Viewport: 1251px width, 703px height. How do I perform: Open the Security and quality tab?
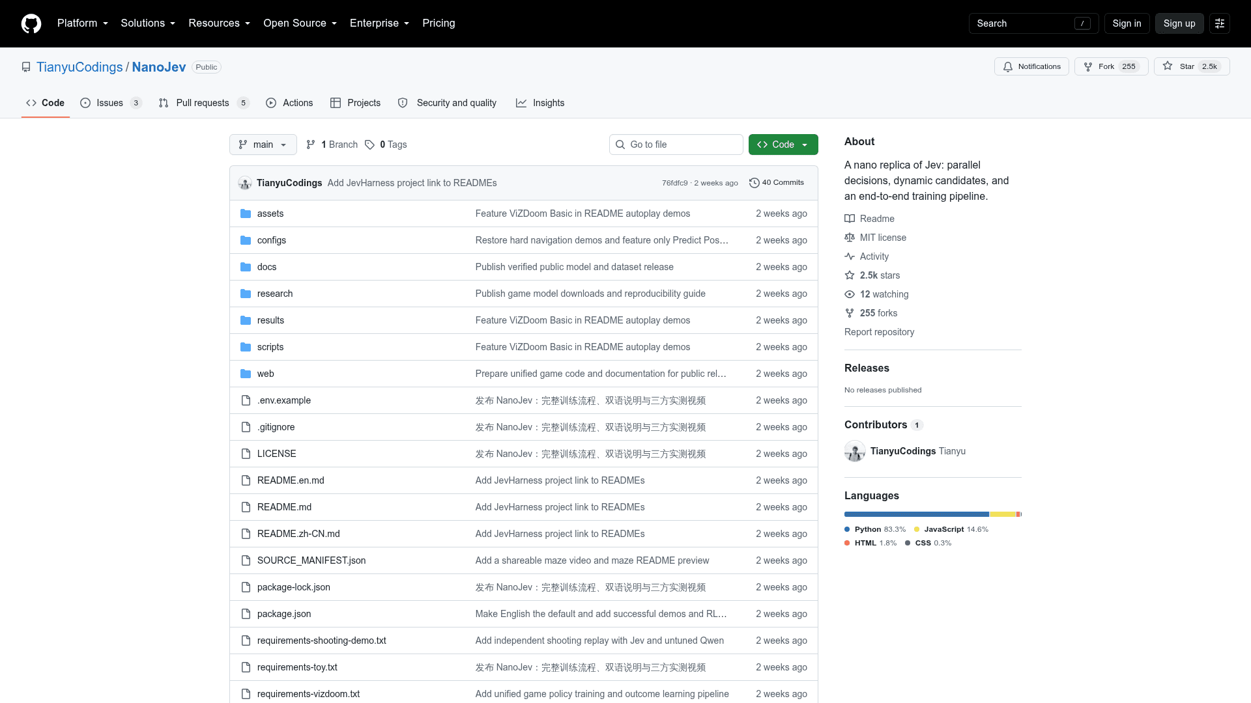[x=447, y=103]
